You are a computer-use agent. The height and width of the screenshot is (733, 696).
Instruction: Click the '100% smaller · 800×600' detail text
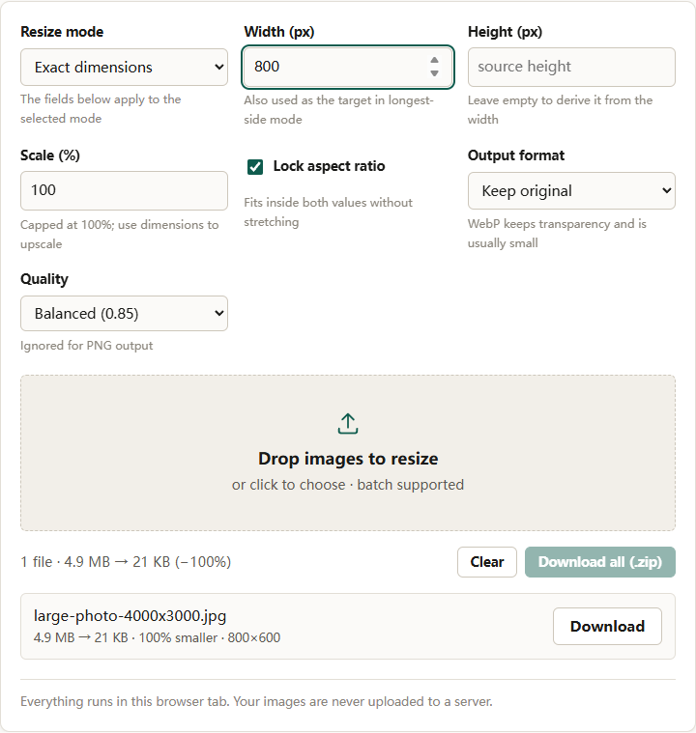click(x=209, y=637)
